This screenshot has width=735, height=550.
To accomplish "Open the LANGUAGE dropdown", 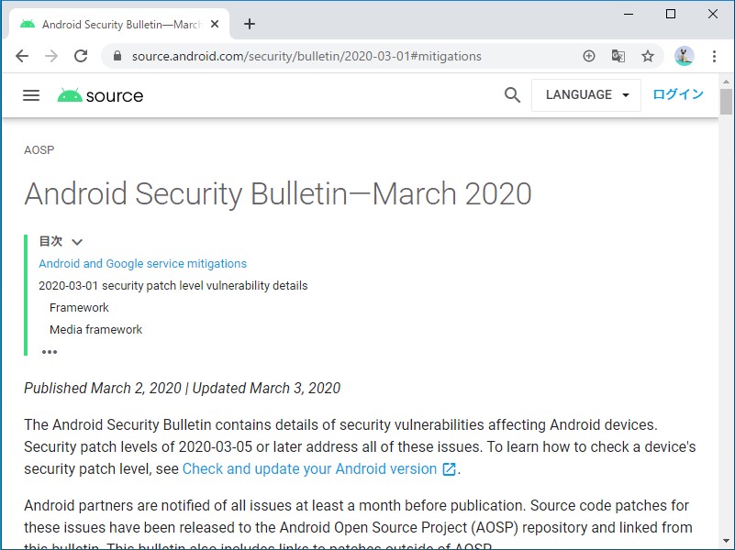I will tap(586, 95).
